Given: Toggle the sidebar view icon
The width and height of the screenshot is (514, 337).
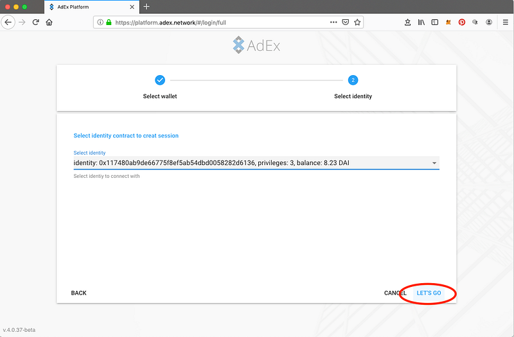Looking at the screenshot, I should tap(435, 22).
